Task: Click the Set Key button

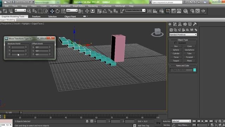Action: coord(167,125)
